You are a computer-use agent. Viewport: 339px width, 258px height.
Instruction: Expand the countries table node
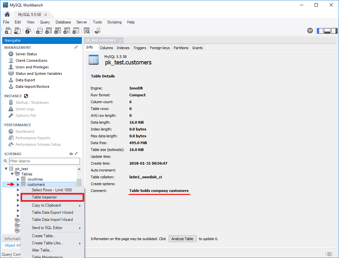click(x=18, y=179)
